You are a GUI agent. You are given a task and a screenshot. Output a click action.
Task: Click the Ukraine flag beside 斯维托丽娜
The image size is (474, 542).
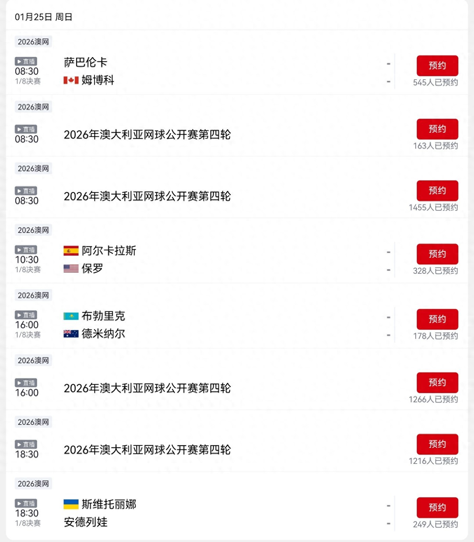pos(71,504)
